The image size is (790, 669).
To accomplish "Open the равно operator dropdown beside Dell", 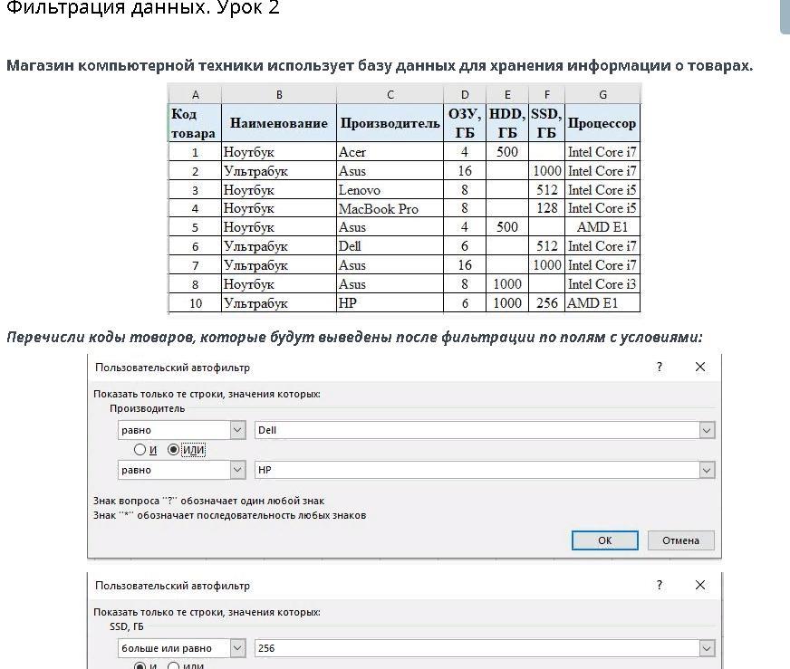I will [237, 430].
